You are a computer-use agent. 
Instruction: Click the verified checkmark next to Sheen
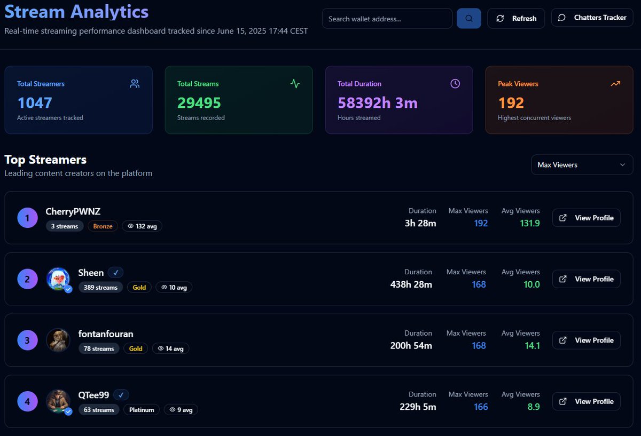pos(115,272)
